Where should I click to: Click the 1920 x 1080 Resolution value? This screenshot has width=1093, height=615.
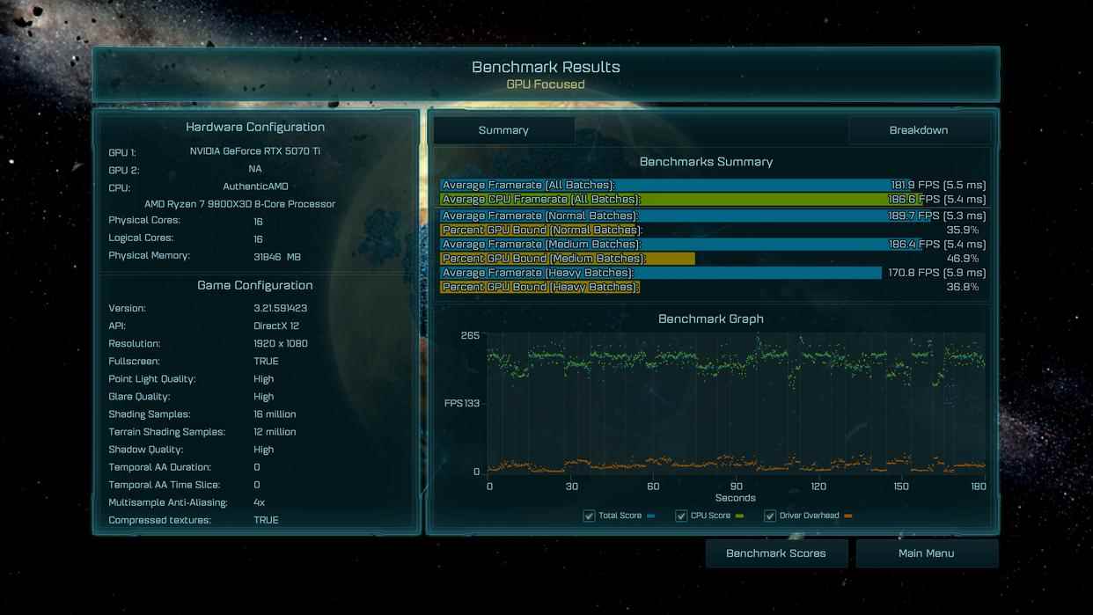coord(280,344)
